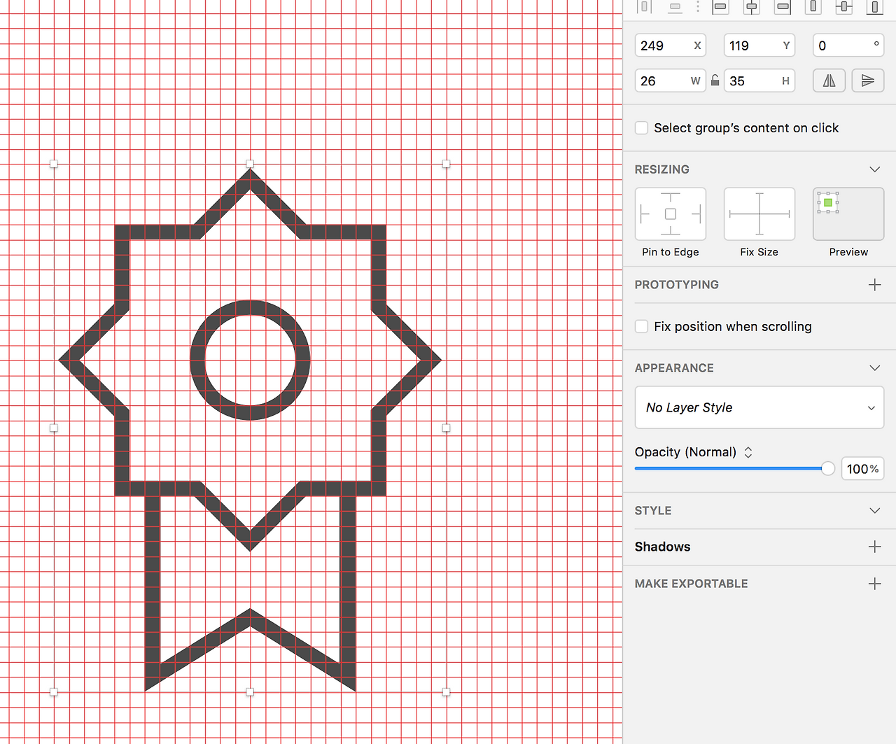896x744 pixels.
Task: Add a Prototyping link with plus
Action: (x=874, y=285)
